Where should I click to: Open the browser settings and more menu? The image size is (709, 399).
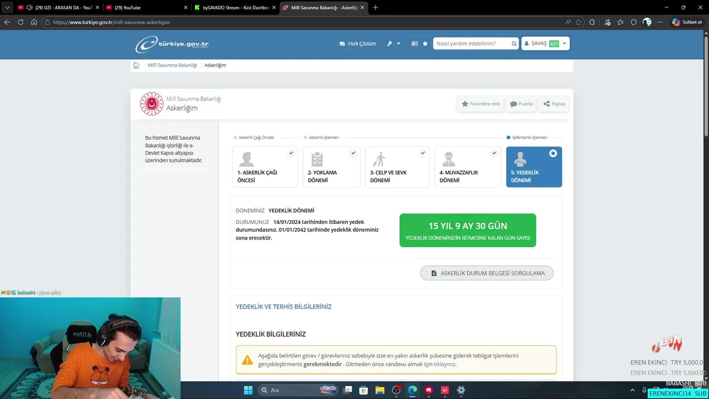pyautogui.click(x=660, y=22)
